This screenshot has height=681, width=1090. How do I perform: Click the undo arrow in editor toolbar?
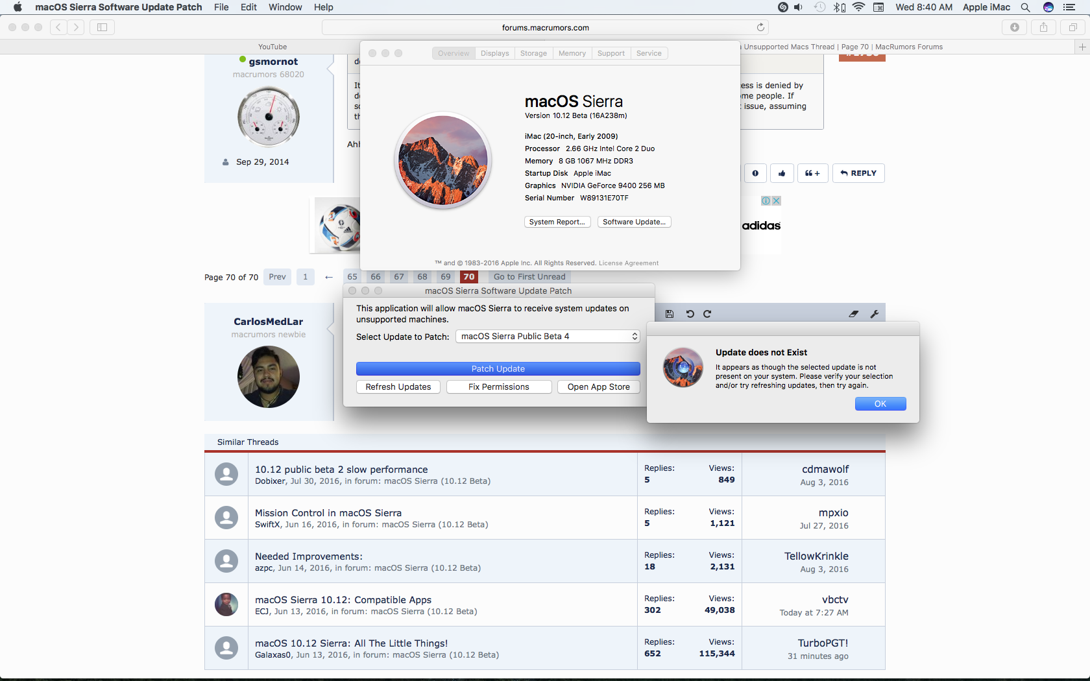[x=690, y=314]
